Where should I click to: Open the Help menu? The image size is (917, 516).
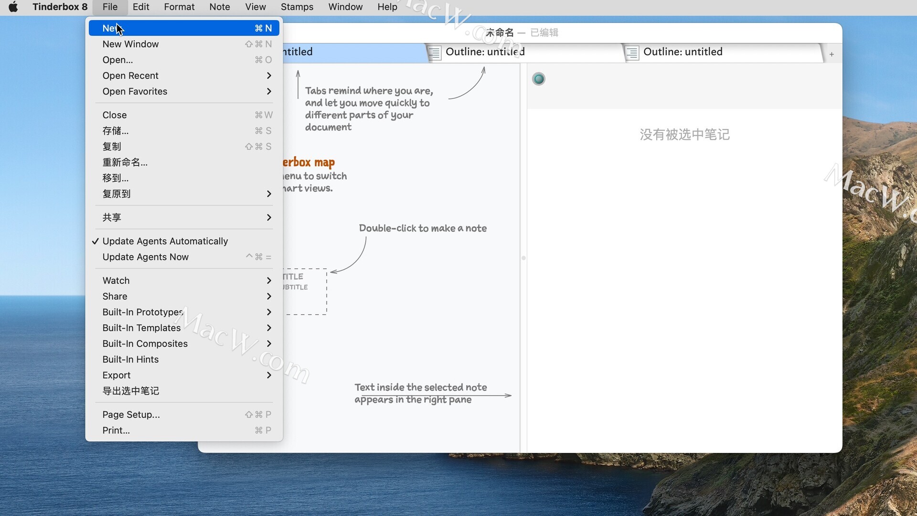tap(387, 7)
